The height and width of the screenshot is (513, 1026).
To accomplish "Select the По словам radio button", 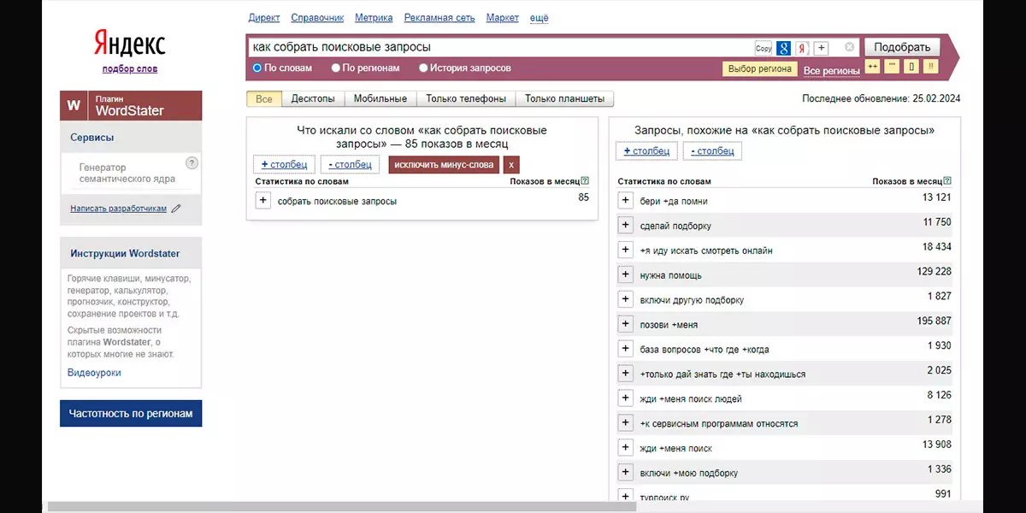I will [257, 68].
